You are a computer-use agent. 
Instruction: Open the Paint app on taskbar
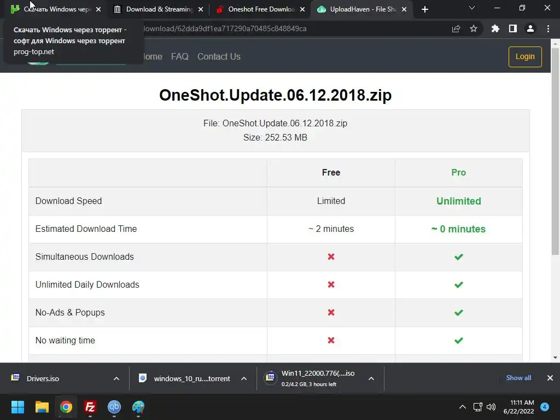coord(138,407)
